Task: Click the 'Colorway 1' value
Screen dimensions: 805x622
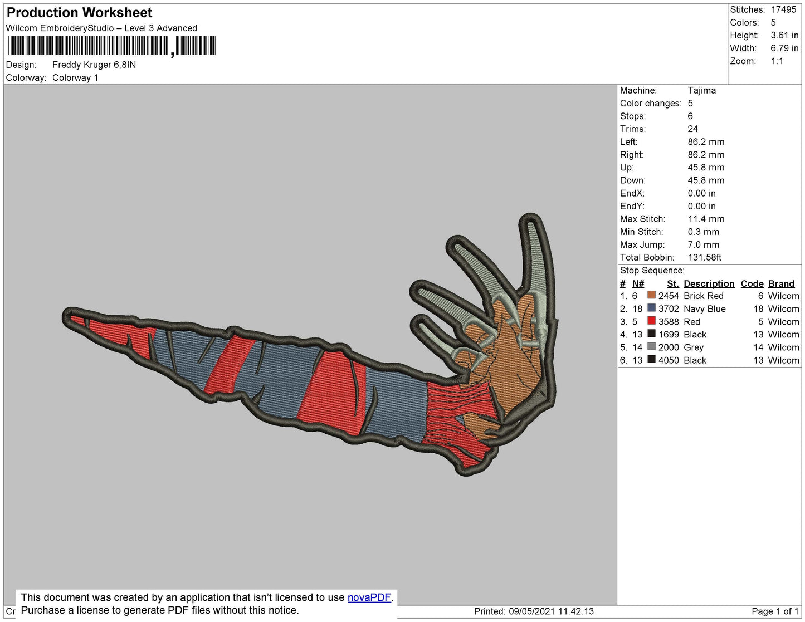Action: coord(75,77)
